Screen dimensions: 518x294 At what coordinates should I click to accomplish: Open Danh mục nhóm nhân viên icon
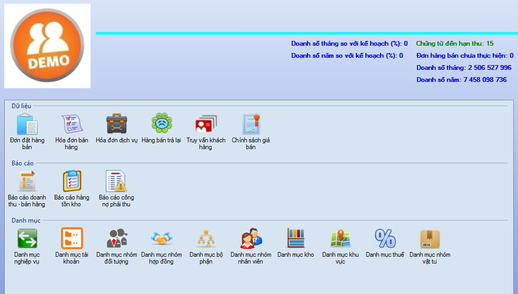point(251,238)
